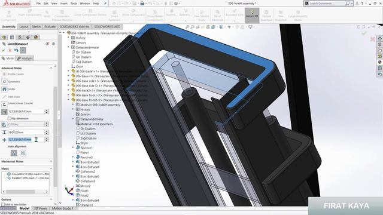383x215 pixels.
Task: Select the Angle limit mate icon
Action: tap(4, 124)
